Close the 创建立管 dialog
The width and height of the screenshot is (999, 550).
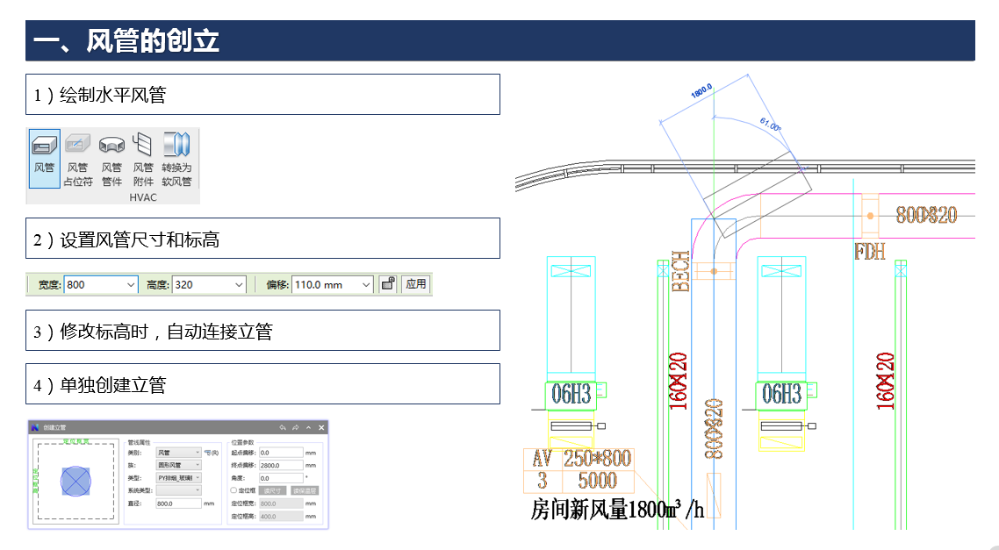pyautogui.click(x=321, y=427)
